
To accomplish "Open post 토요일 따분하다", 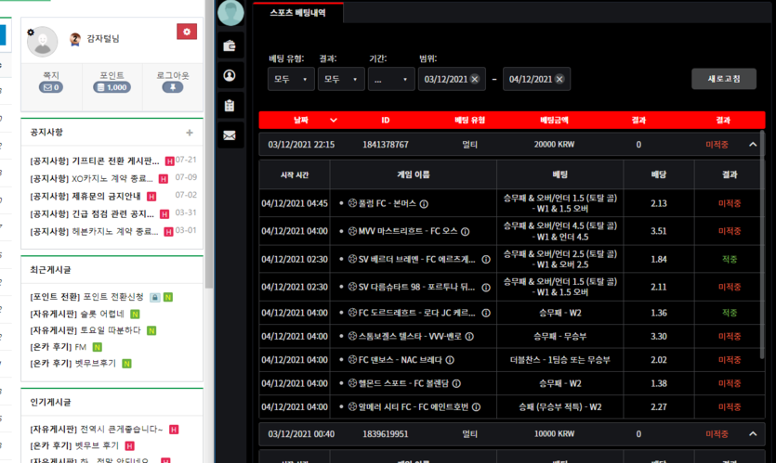I will 85,330.
